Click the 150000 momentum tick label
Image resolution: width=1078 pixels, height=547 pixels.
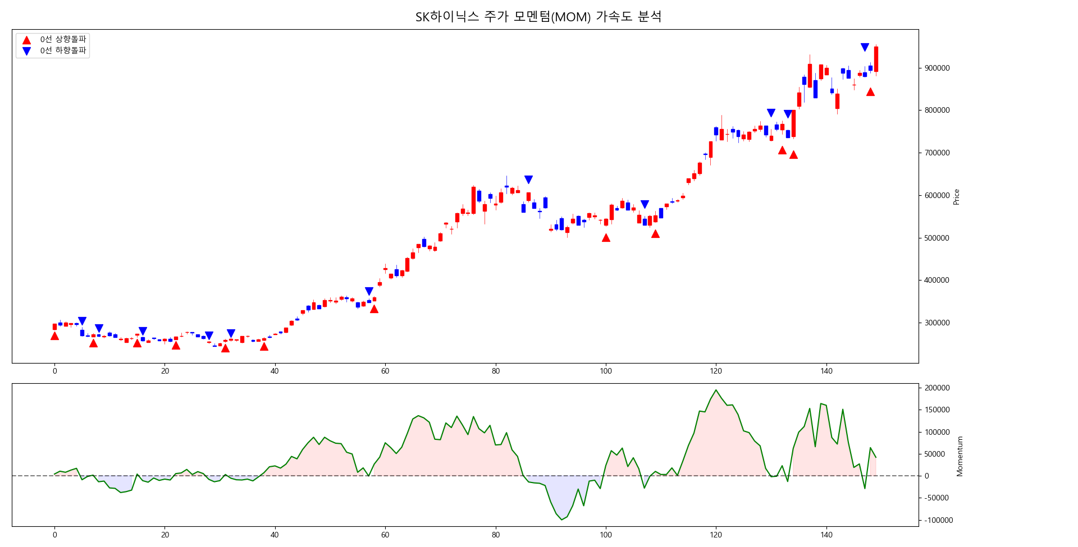point(937,410)
